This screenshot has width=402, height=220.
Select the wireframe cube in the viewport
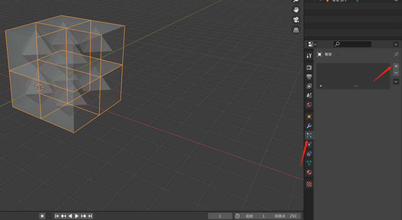point(65,74)
